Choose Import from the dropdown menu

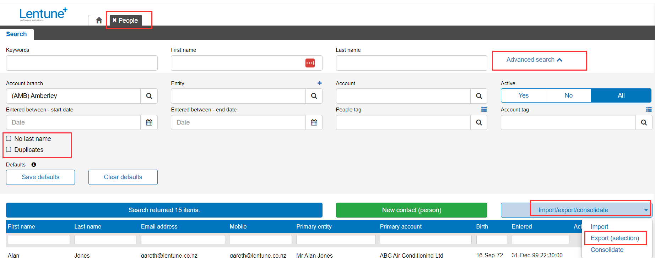coord(599,227)
